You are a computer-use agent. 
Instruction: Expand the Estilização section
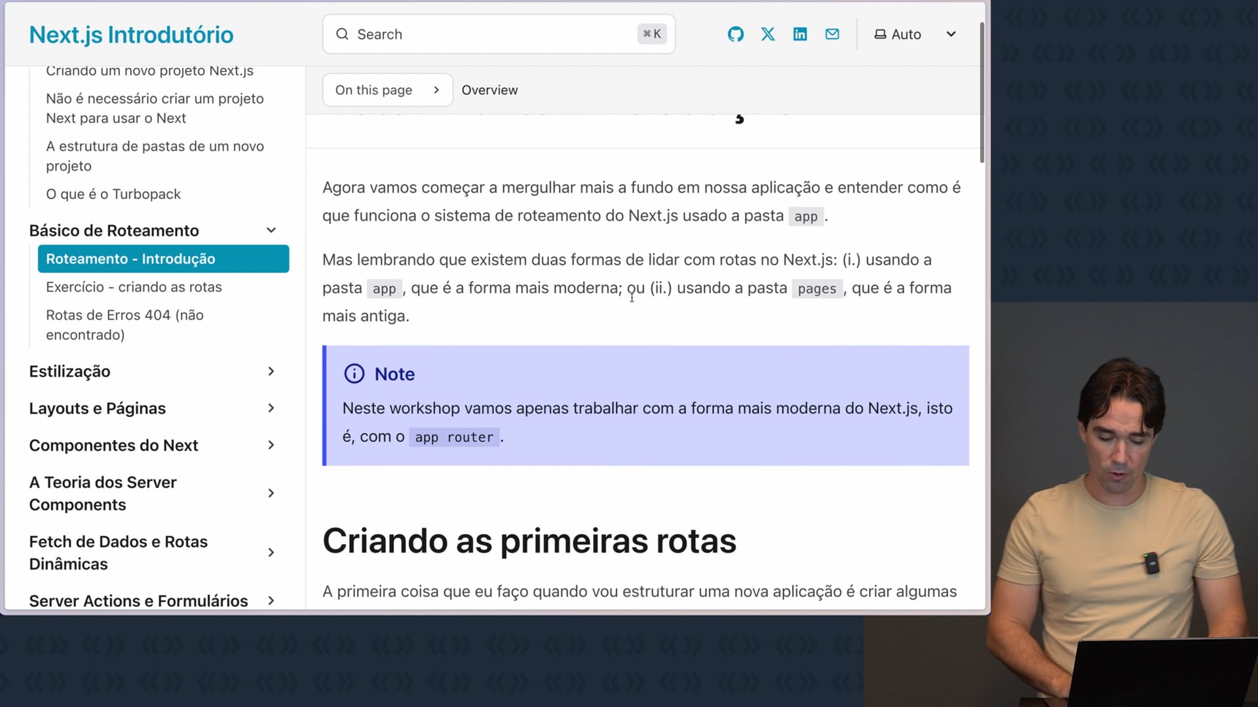(271, 371)
